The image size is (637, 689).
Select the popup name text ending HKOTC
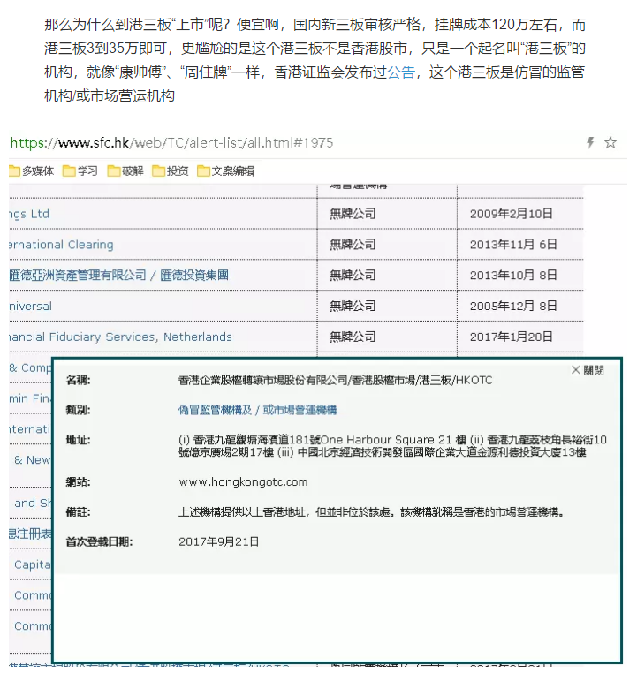tap(335, 380)
